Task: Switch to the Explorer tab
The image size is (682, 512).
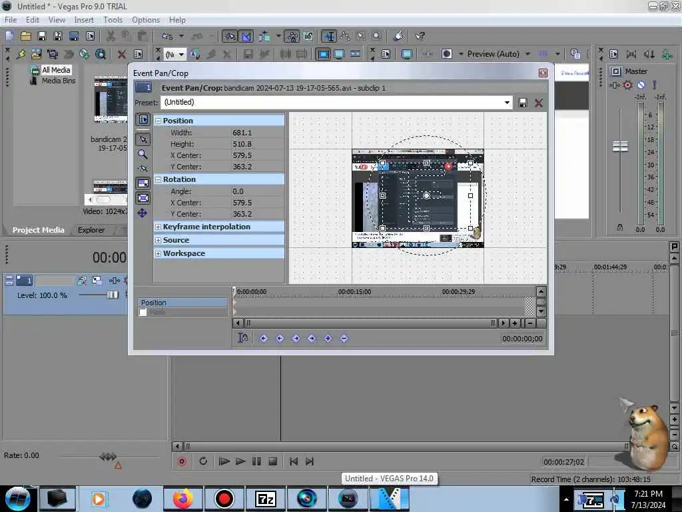Action: pyautogui.click(x=91, y=230)
